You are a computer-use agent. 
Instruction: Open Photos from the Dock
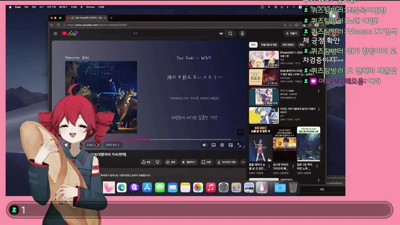tap(198, 187)
